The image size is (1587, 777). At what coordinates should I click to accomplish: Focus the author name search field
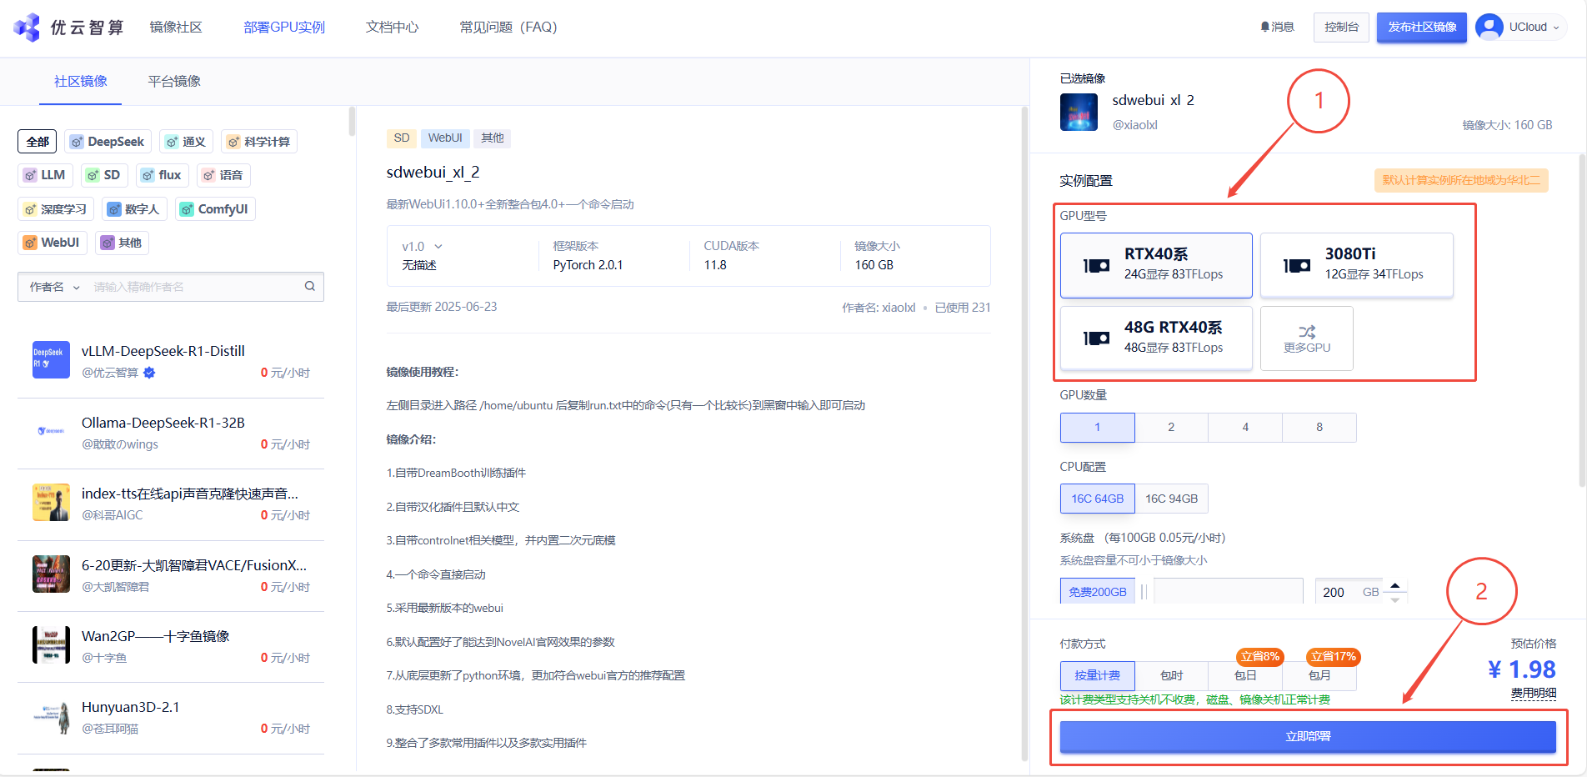point(197,287)
